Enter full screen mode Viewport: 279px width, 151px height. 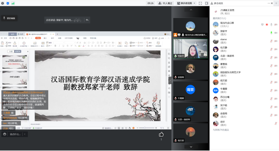pyautogui.click(x=200, y=3)
